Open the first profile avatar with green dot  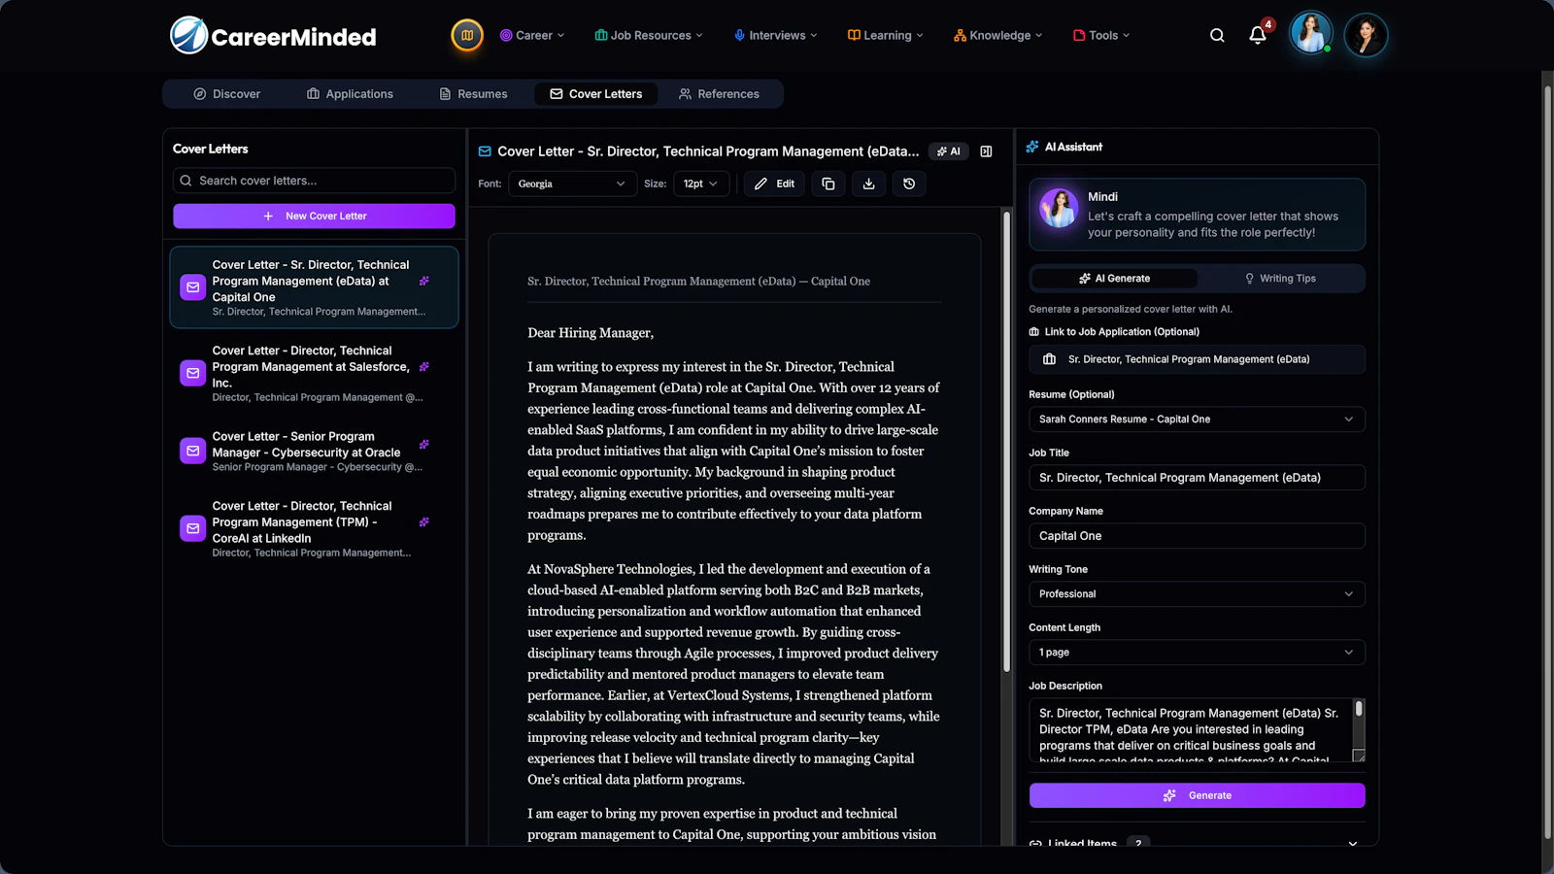click(x=1310, y=35)
